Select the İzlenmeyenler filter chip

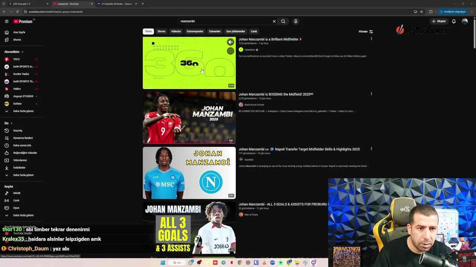click(195, 32)
